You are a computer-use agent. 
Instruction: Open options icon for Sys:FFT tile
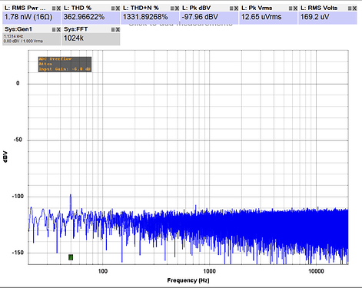pyautogui.click(x=113, y=30)
